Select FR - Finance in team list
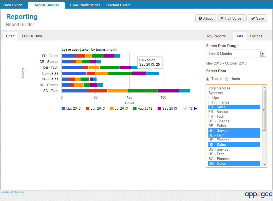Screen dimensions: 273x201 219,102
